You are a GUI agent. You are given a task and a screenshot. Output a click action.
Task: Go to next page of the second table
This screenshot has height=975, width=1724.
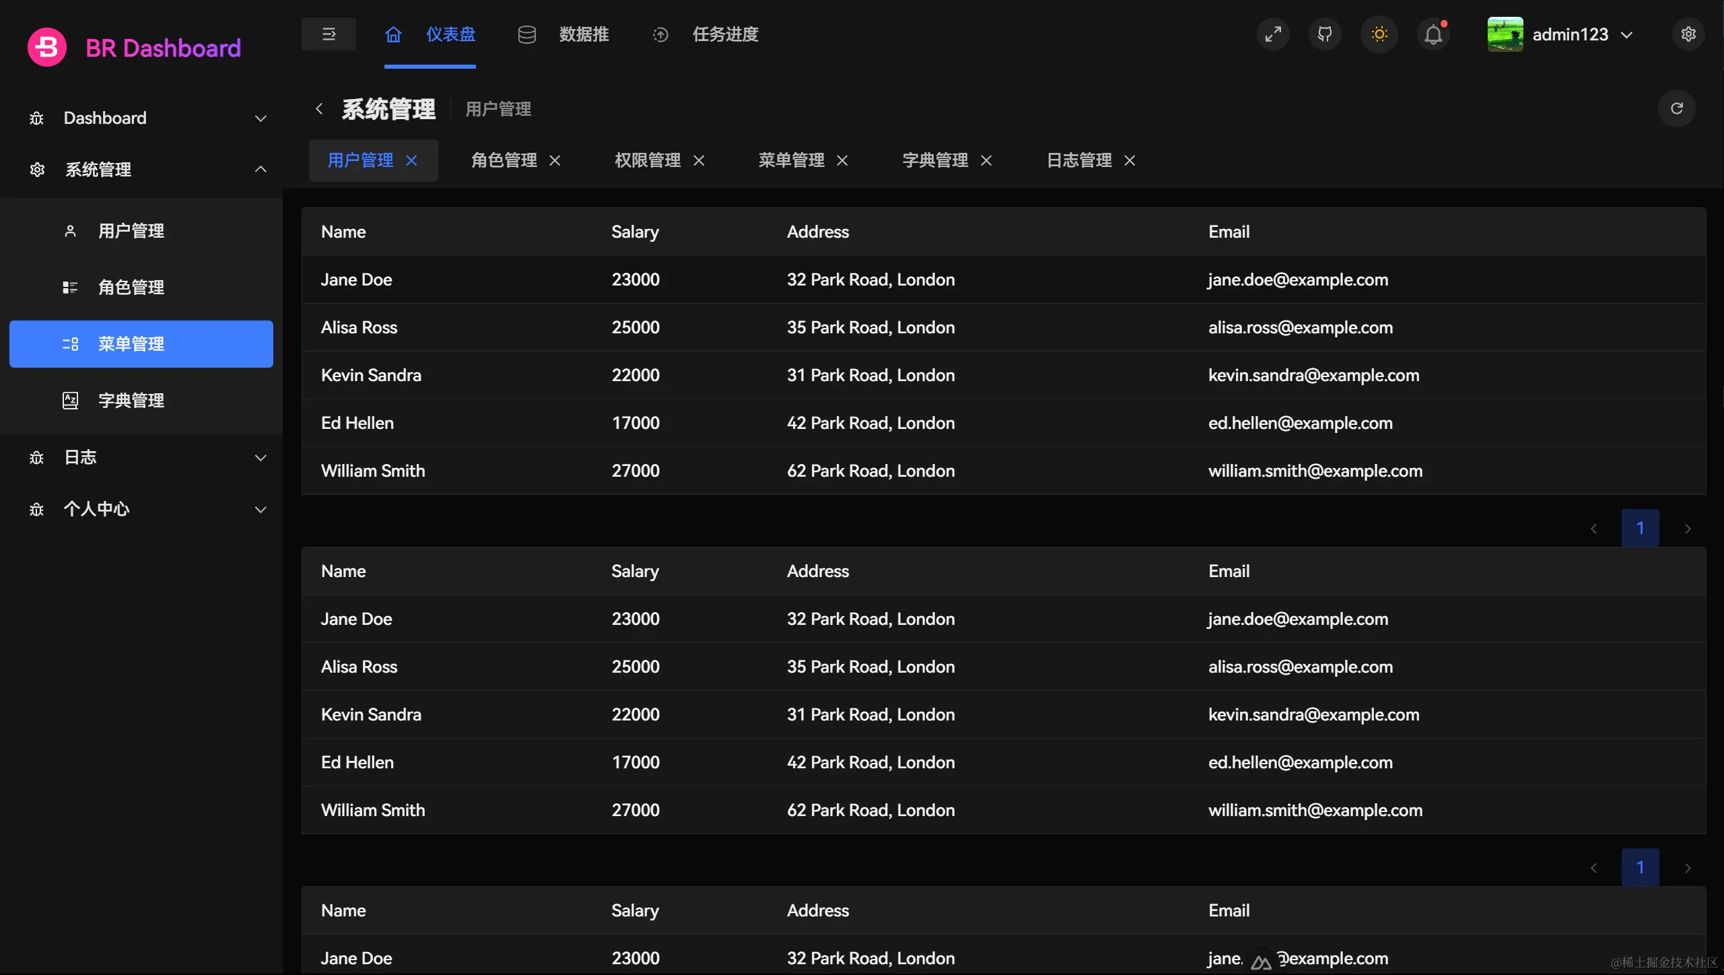pyautogui.click(x=1687, y=868)
